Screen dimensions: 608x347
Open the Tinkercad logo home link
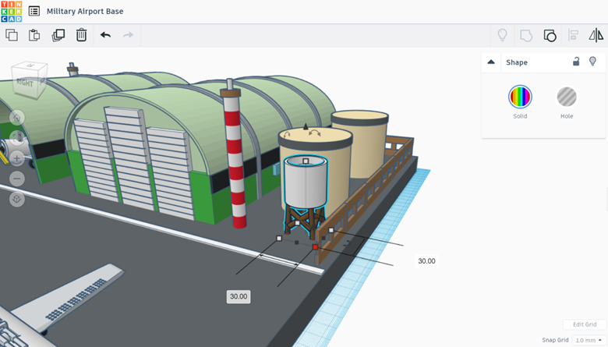click(12, 11)
